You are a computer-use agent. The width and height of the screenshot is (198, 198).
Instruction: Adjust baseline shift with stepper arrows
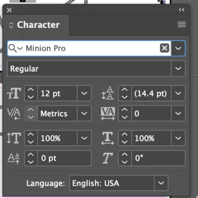coord(31,158)
